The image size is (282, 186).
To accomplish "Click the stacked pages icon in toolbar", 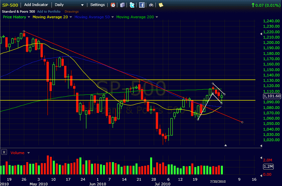I will pos(123,5).
